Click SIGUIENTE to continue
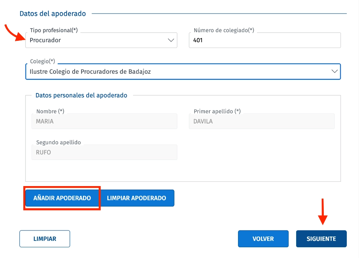359x258 pixels. pyautogui.click(x=321, y=239)
